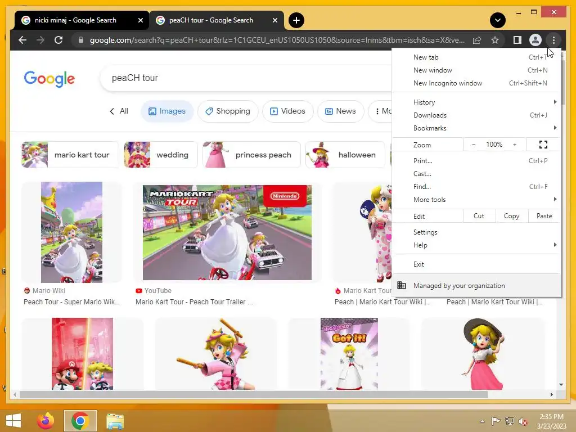
Task: Click Cut in the Edit row
Action: (x=479, y=216)
